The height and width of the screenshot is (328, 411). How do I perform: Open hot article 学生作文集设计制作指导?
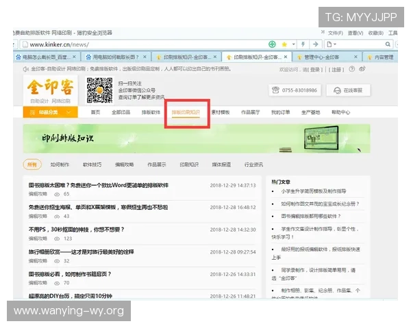[x=315, y=233]
